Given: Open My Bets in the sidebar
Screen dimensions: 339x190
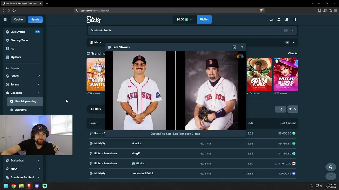Looking at the screenshot, I should (x=23, y=57).
